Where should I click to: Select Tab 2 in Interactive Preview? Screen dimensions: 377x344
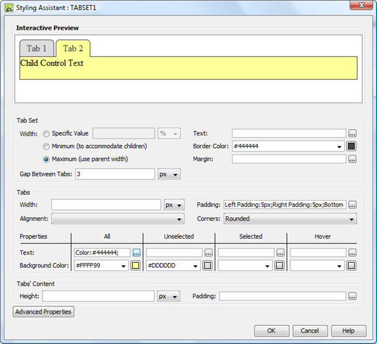click(x=73, y=48)
